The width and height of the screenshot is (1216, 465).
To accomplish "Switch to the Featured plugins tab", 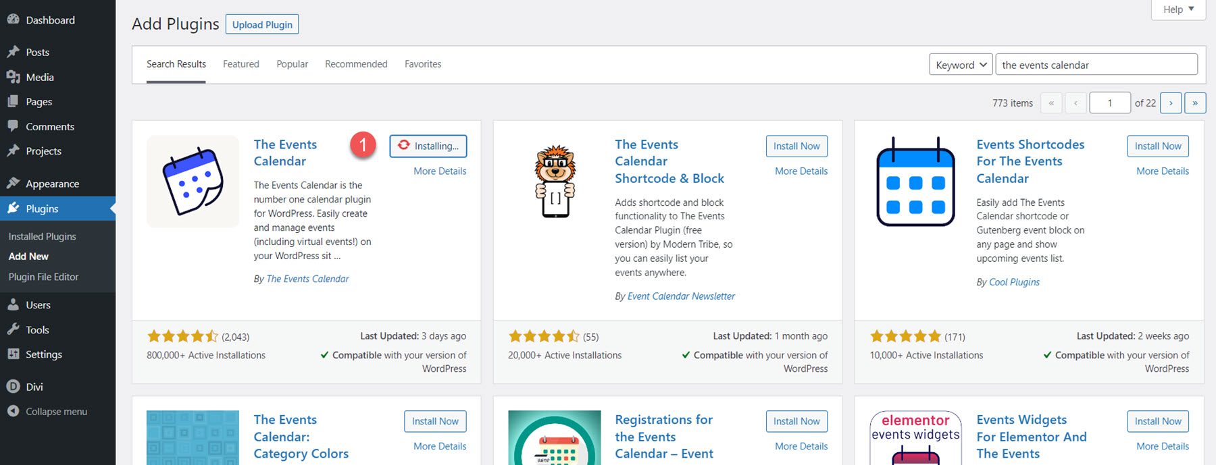I will tap(240, 63).
